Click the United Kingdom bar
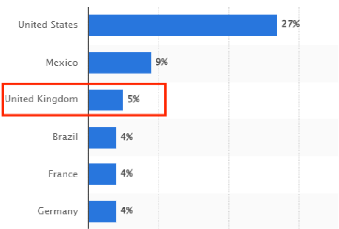Image resolution: width=339 pixels, height=229 pixels. (x=106, y=100)
